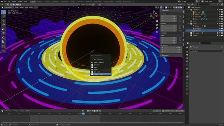
Task: Open the Tool properties tab icon
Action: (187, 47)
